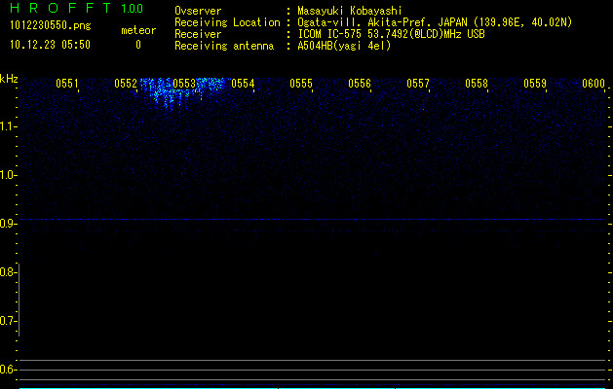Click the Receiving Location label
This screenshot has width=613, height=389.
click(x=227, y=22)
